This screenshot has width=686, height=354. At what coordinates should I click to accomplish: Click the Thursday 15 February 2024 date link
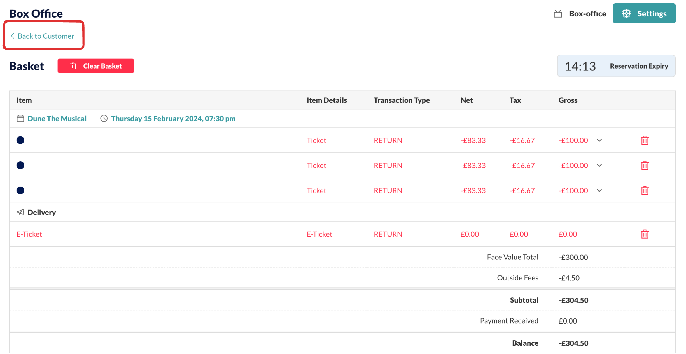point(173,119)
